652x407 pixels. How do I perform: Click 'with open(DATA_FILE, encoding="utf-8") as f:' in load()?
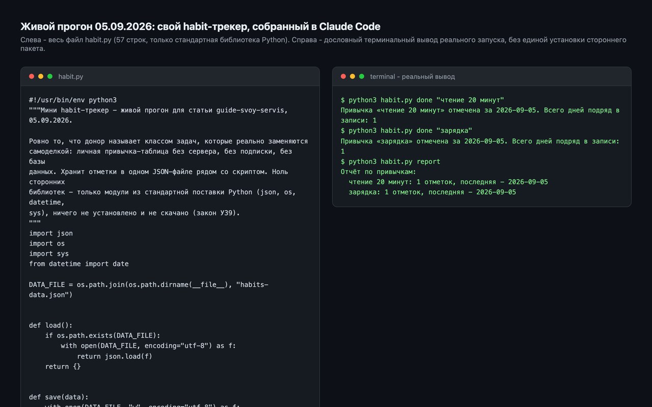coord(148,346)
